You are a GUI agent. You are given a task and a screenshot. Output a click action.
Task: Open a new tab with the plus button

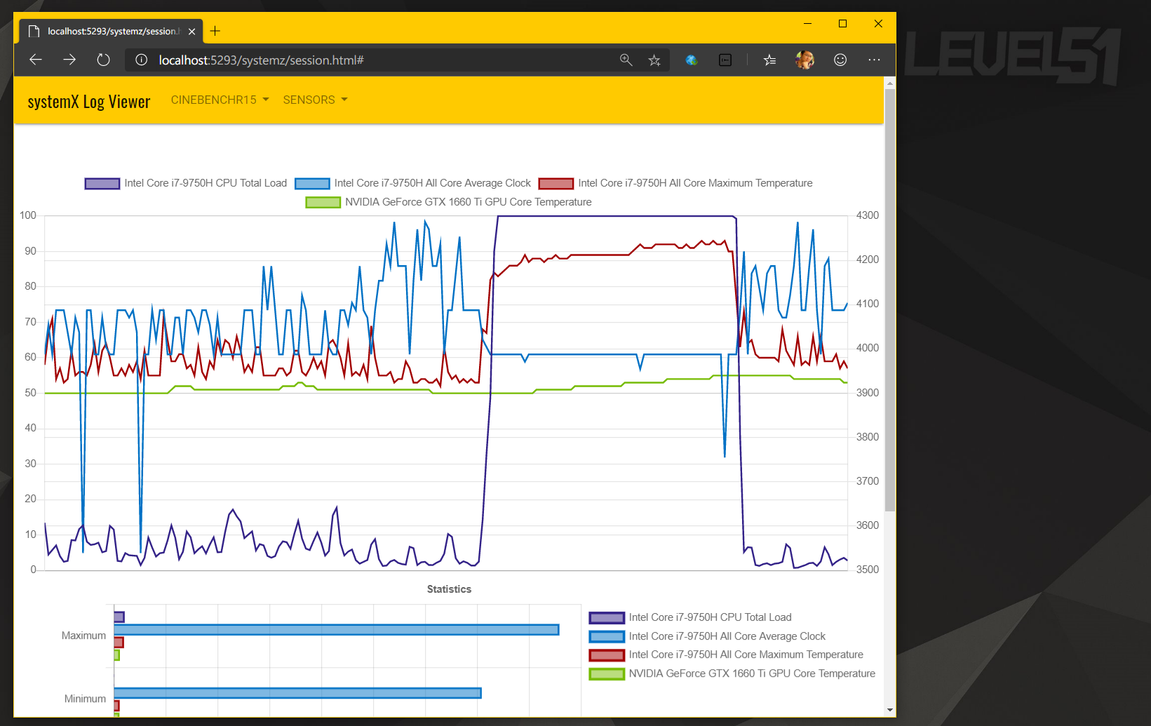pos(215,31)
